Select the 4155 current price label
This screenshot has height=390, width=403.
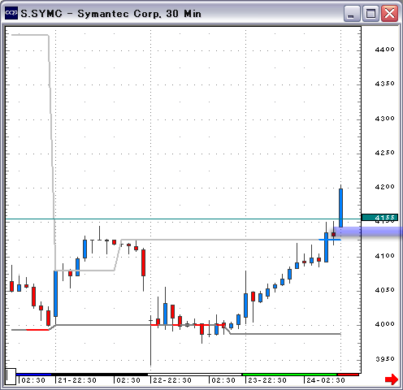(x=379, y=218)
